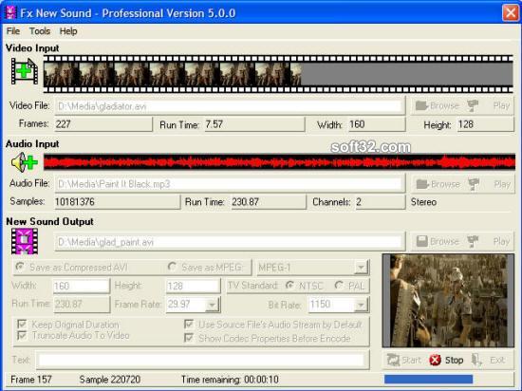522x391 pixels.
Task: Click Frame 157 in status bar
Action: [x=31, y=380]
